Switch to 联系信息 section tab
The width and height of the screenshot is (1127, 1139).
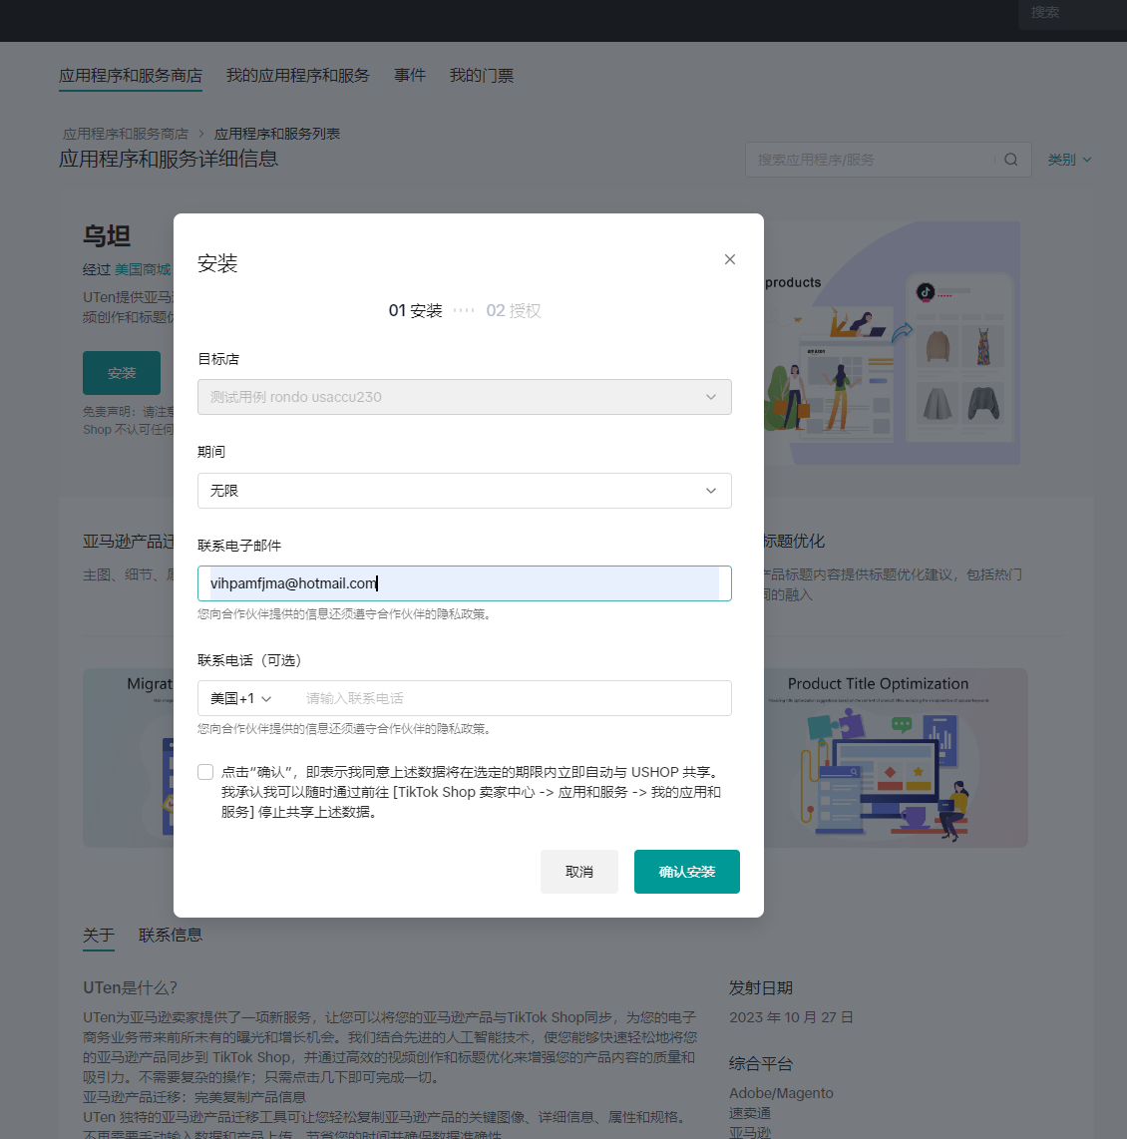[x=171, y=935]
